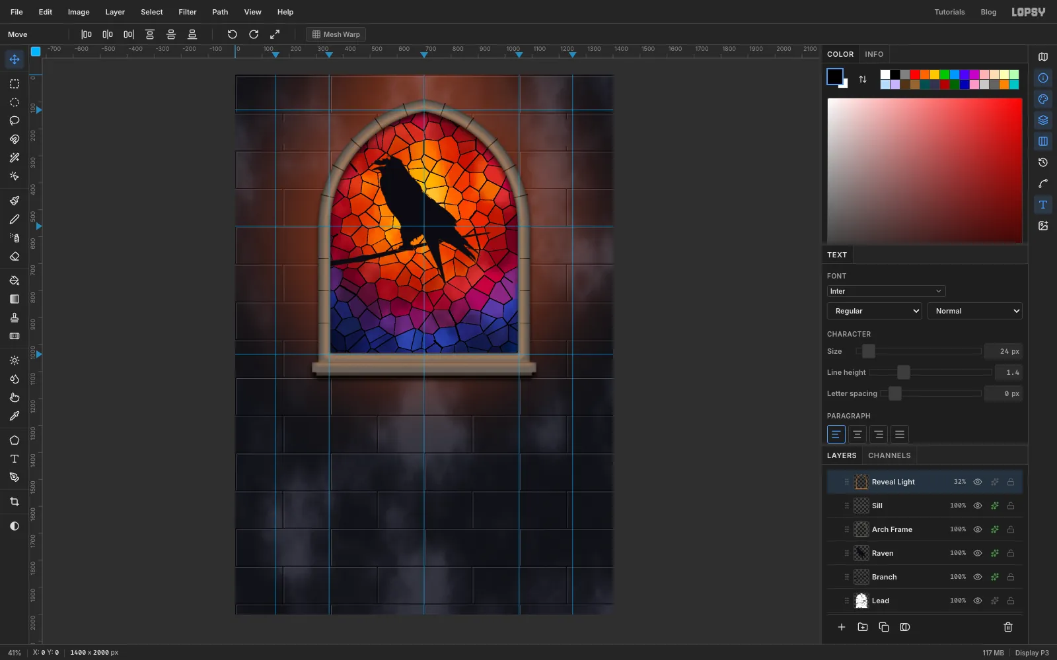Click the Raven layer thumbnail

(861, 553)
